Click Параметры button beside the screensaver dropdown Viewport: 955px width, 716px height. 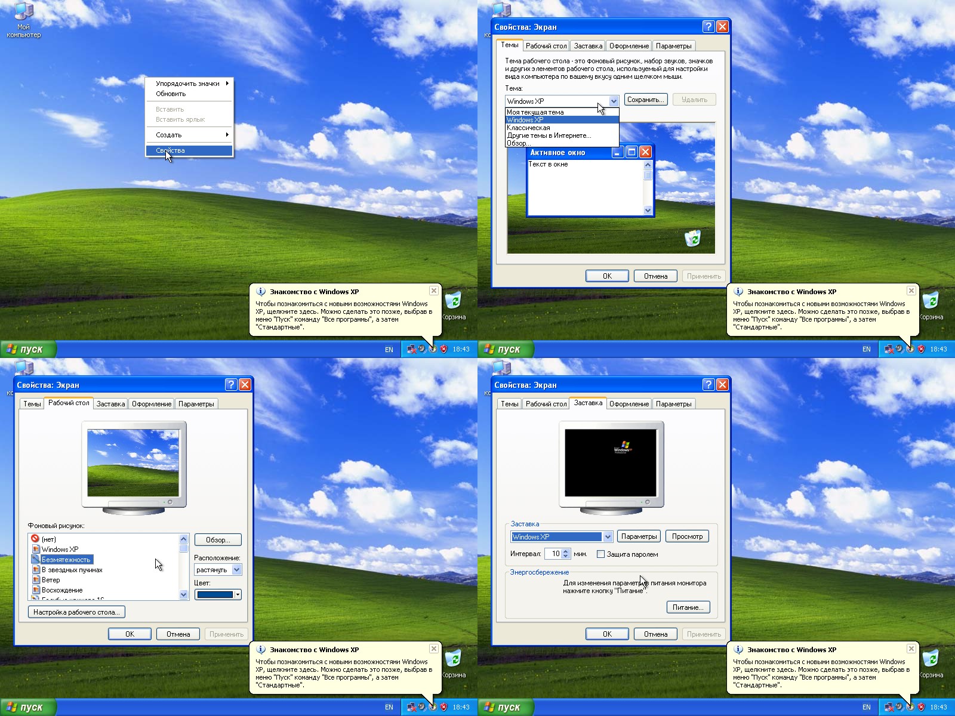click(x=639, y=536)
